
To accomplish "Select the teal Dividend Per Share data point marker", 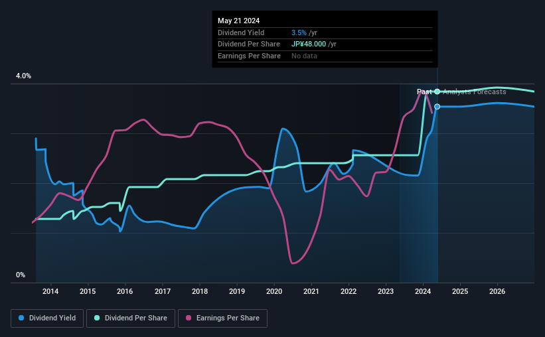I will pos(437,92).
